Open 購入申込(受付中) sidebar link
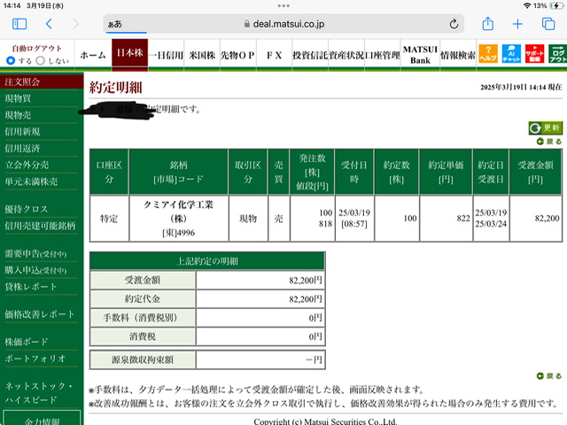Viewport: 567px width, 425px height. point(35,270)
